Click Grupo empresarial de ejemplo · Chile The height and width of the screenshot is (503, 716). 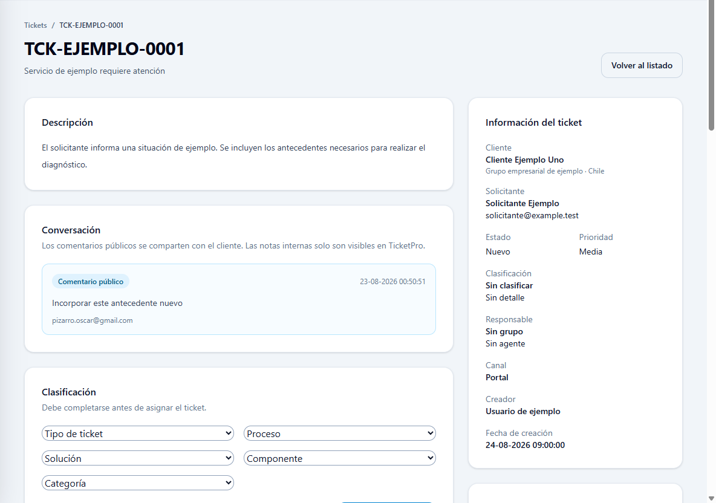[x=545, y=171]
